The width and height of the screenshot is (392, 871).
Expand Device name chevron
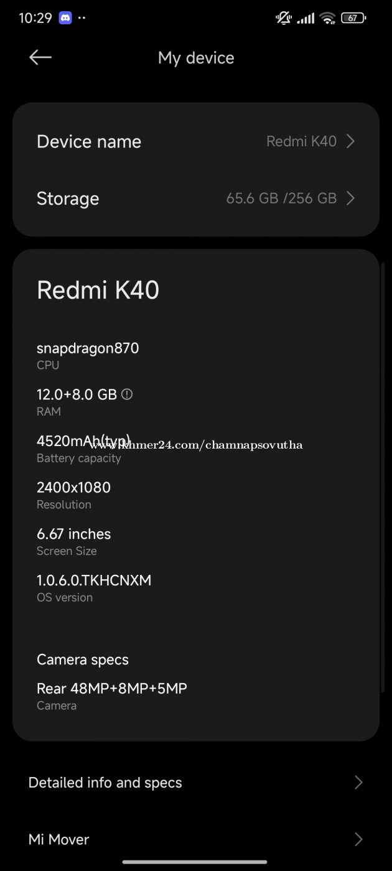pos(350,141)
